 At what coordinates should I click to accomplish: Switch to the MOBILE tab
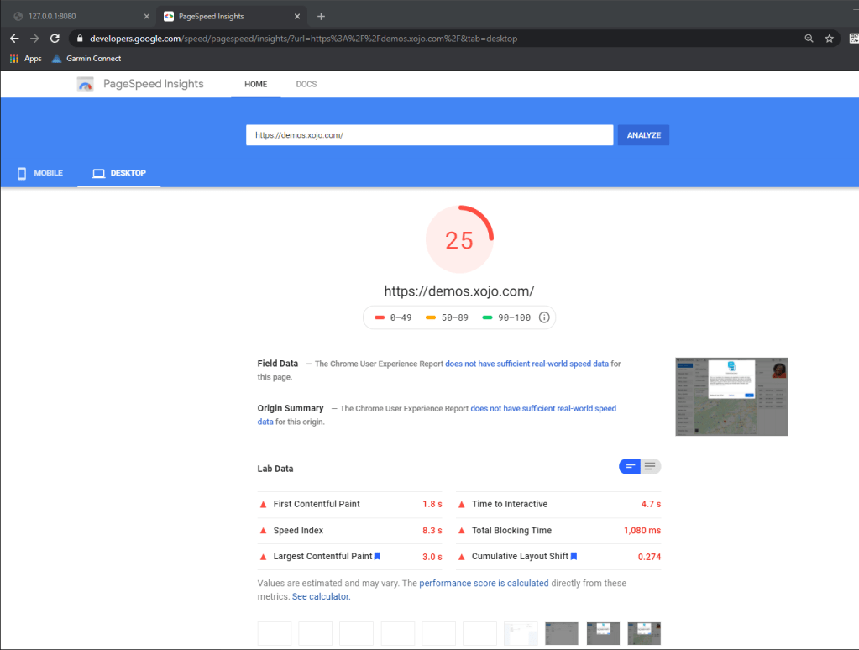click(x=39, y=173)
